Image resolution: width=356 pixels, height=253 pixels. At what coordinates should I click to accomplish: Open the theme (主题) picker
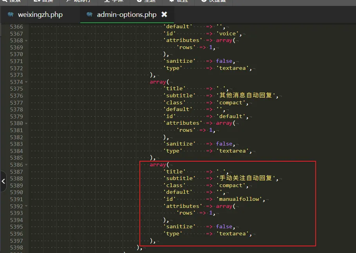coord(146,1)
